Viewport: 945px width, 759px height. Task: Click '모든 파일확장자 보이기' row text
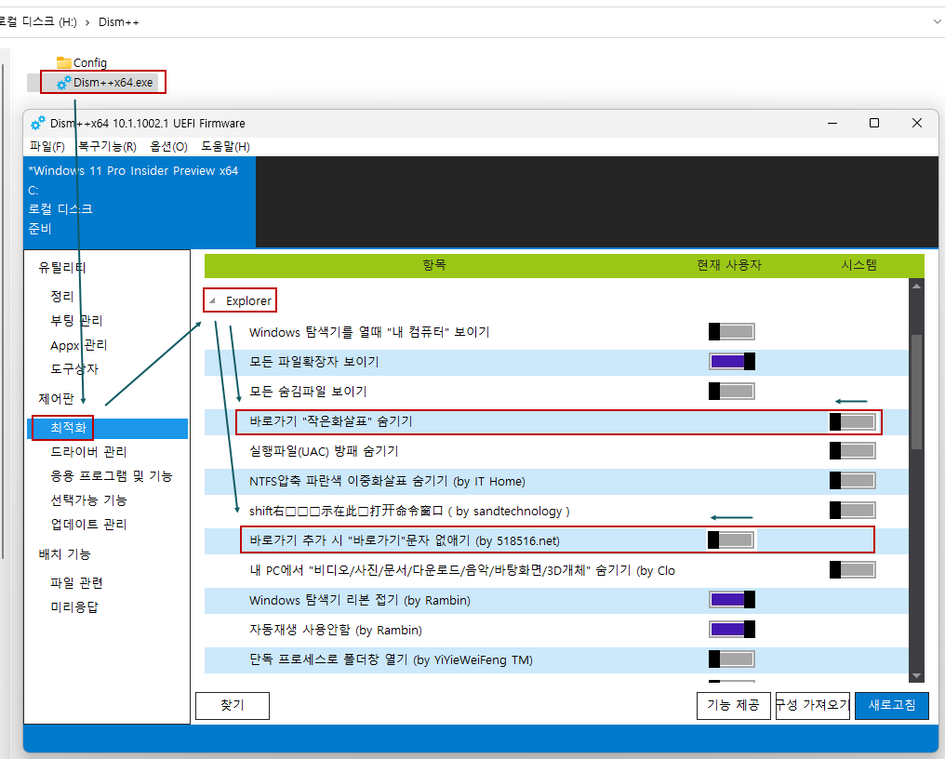coord(314,361)
